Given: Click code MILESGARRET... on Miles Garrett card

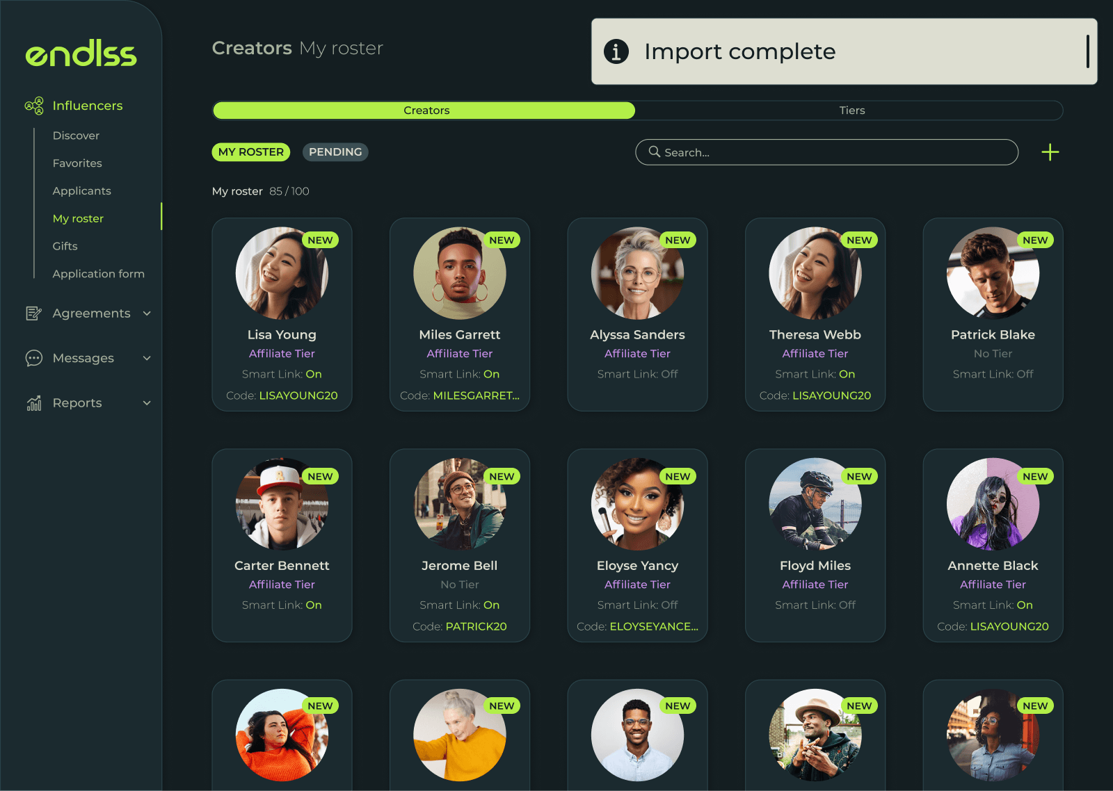Looking at the screenshot, I should [x=477, y=395].
